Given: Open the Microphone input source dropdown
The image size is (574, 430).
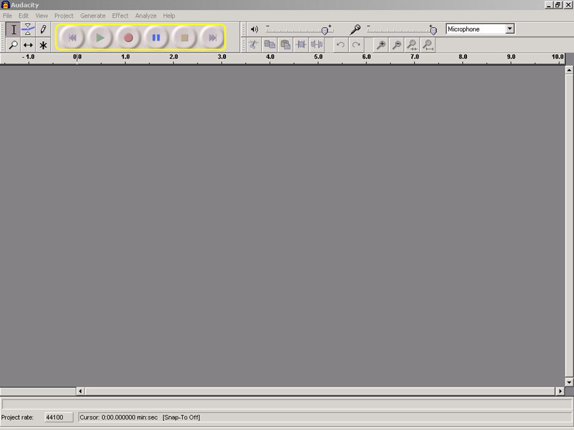Looking at the screenshot, I should [509, 29].
